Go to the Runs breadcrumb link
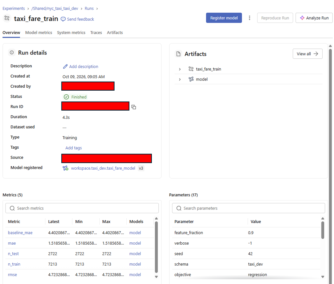Screen dimensions: 334x284 [x=89, y=8]
